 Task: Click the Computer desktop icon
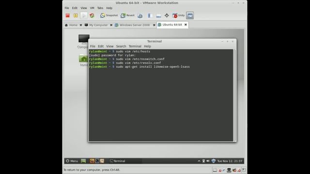[83, 42]
